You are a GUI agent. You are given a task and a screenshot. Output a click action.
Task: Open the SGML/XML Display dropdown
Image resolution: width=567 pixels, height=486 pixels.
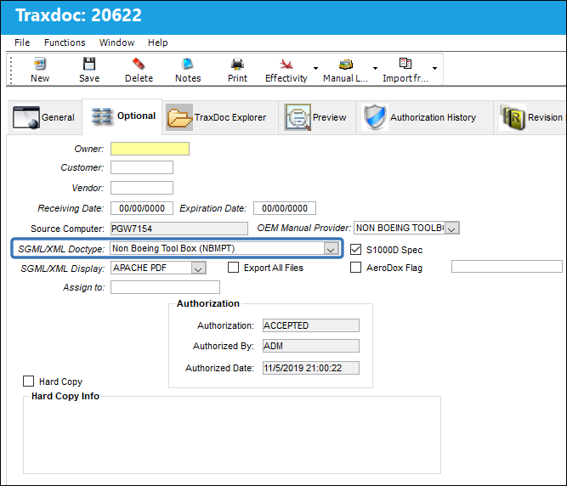click(x=198, y=268)
